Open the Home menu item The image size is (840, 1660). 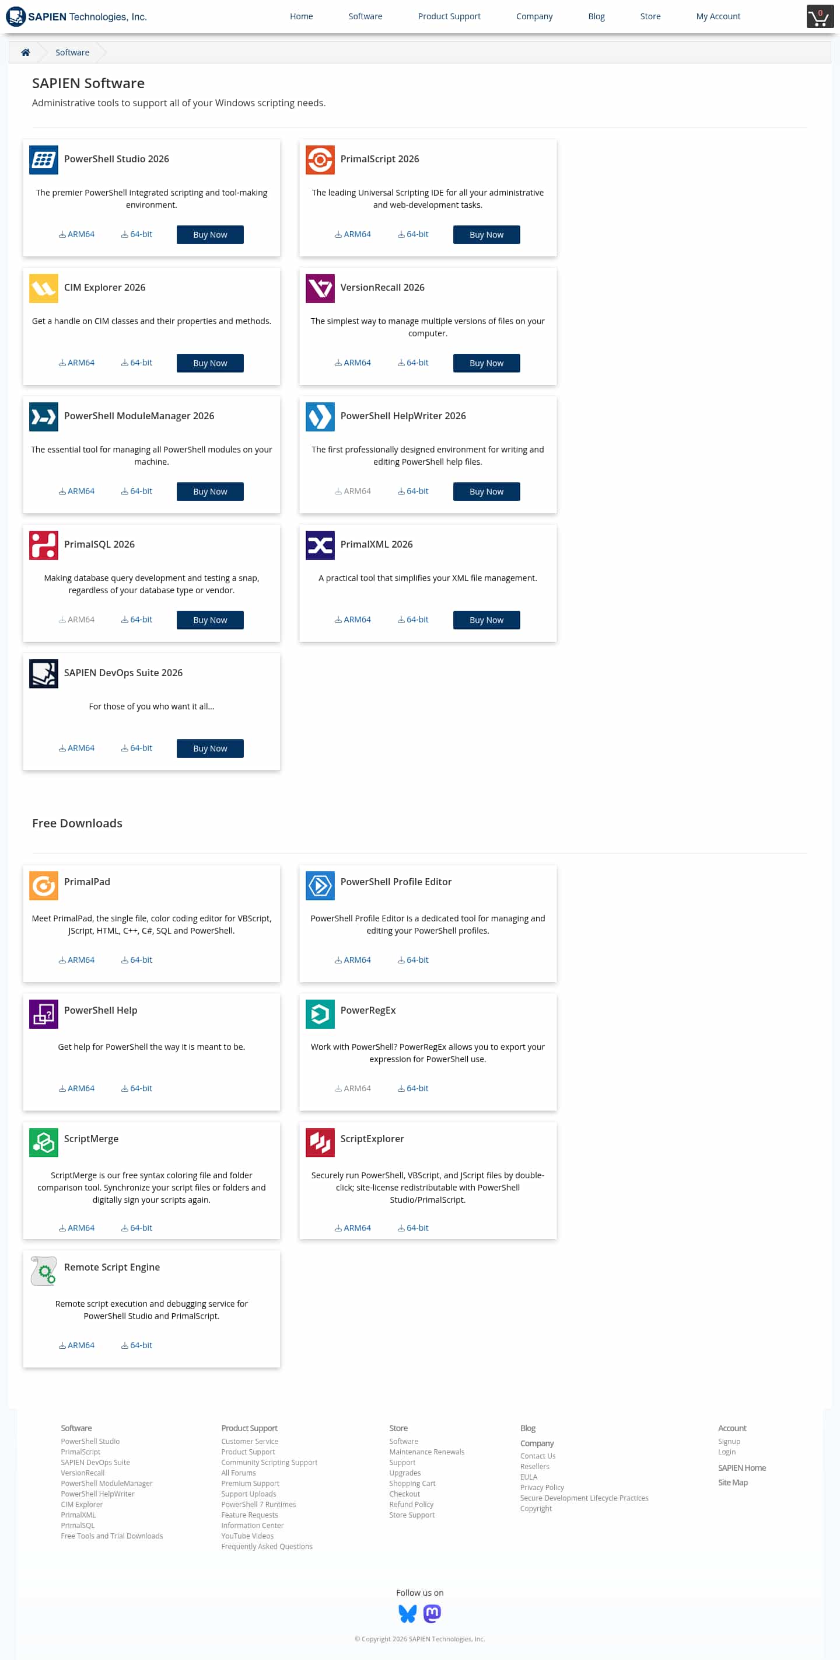301,16
